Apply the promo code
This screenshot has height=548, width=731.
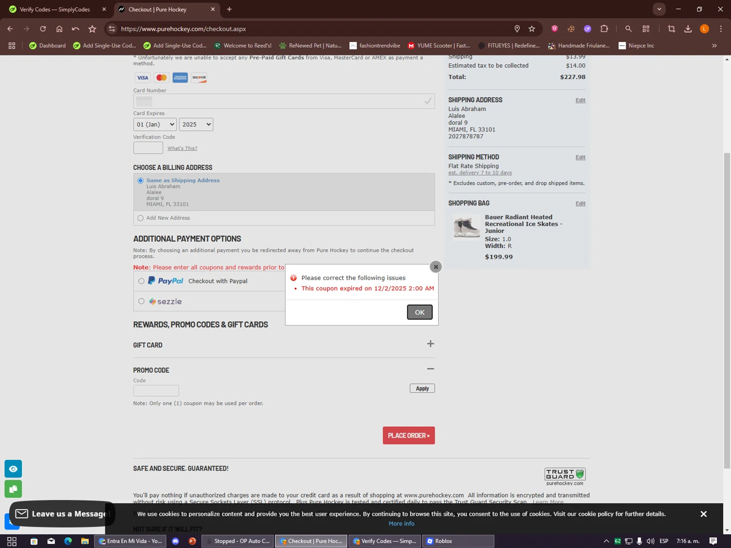coord(422,388)
